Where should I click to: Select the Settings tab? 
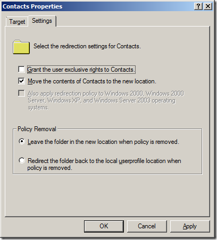point(42,21)
